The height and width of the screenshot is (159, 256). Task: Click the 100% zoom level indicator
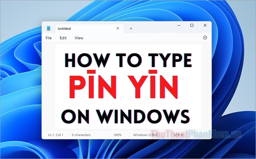(117, 135)
